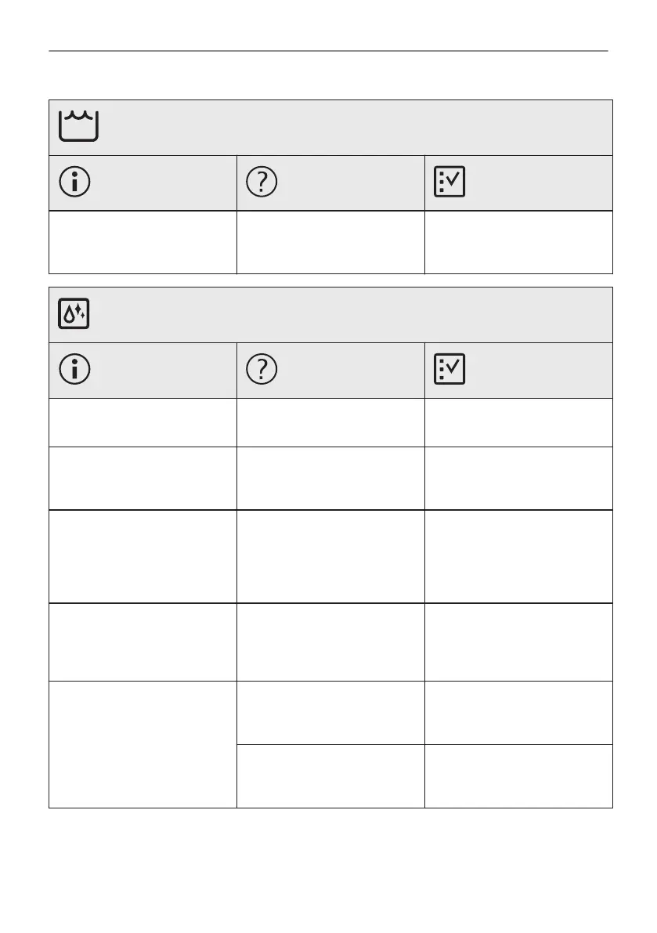Click the bottom-middle cell of the lower table
The height and width of the screenshot is (933, 657).
click(330, 776)
